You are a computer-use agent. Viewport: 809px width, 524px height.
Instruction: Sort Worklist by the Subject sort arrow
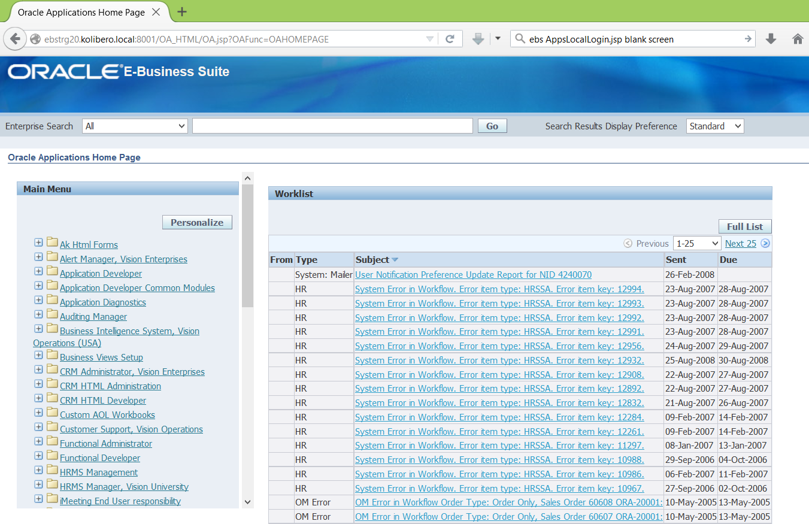point(395,260)
